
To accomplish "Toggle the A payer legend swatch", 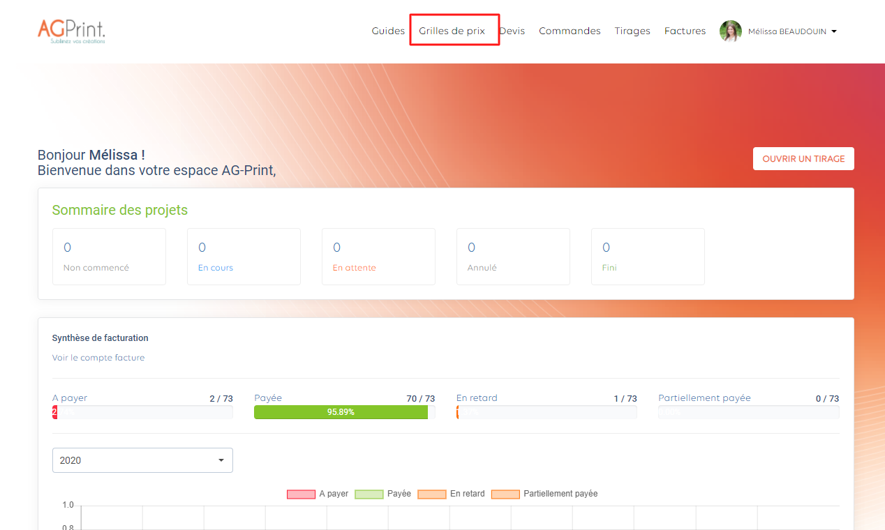I will tap(301, 494).
